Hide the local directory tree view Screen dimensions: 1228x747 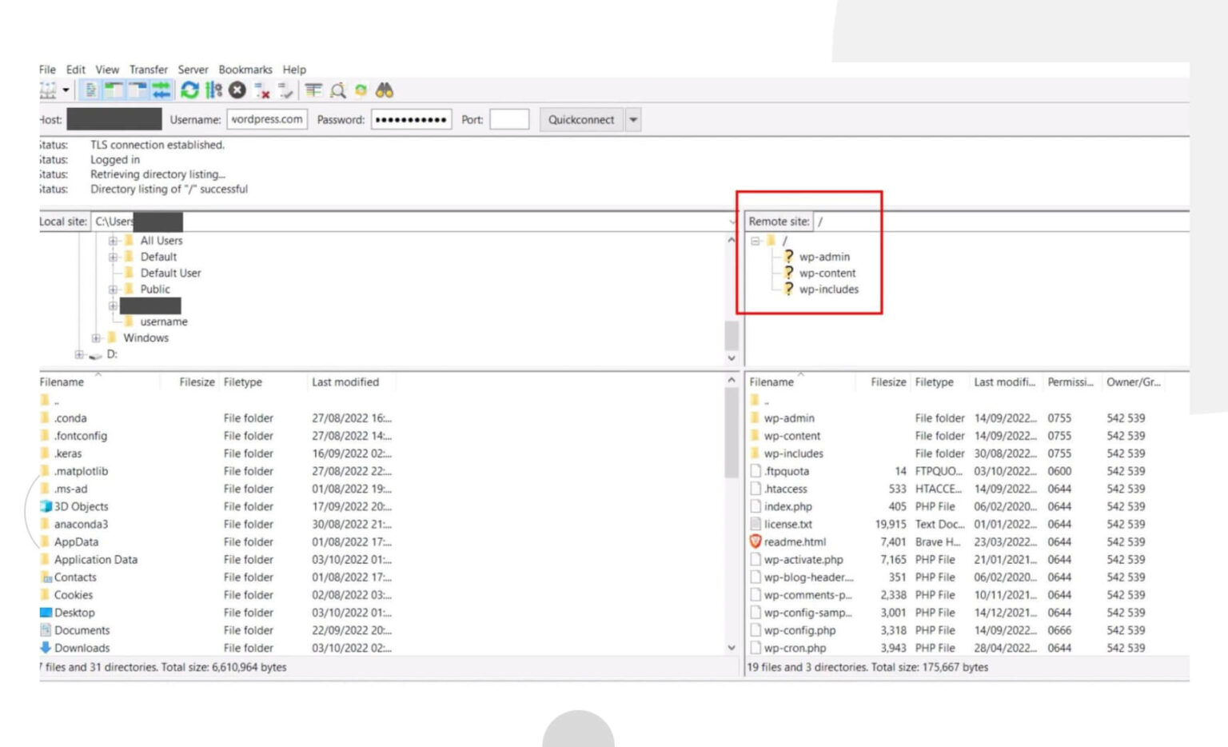pos(114,90)
